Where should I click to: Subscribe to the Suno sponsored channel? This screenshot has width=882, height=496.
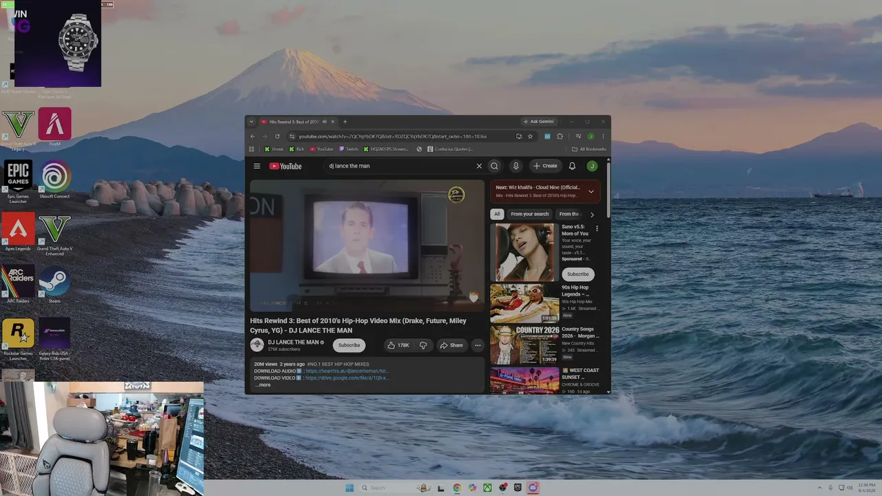click(577, 274)
